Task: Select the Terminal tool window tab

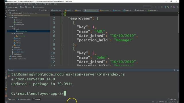Action: click(x=37, y=99)
